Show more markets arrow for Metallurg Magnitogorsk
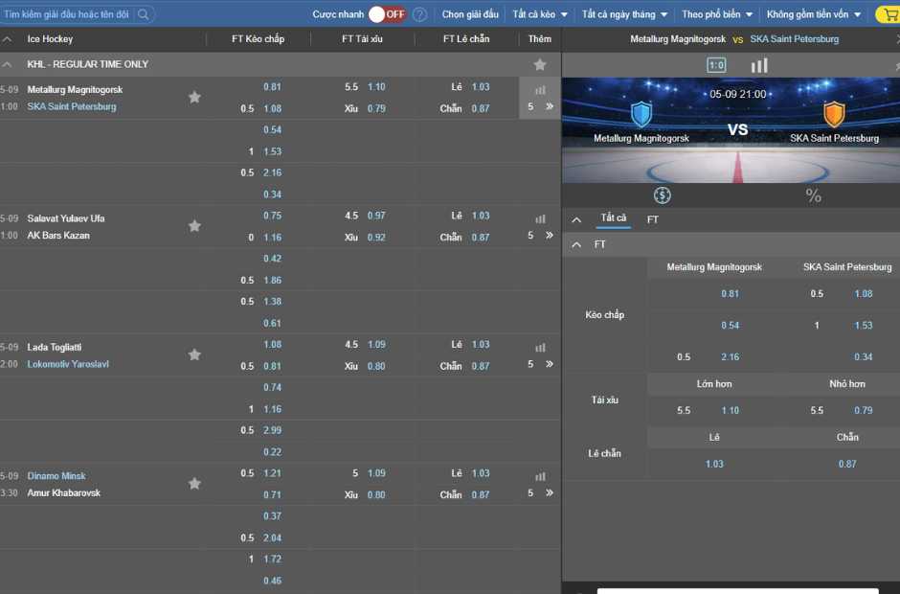Viewport: 900px width, 594px height. [x=550, y=106]
